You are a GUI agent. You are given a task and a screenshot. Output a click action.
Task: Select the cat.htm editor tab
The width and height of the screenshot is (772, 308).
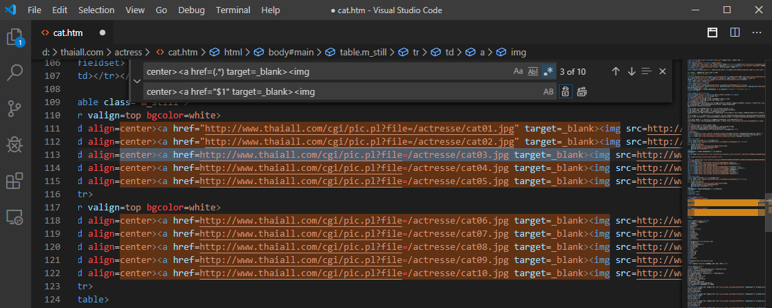tap(68, 33)
